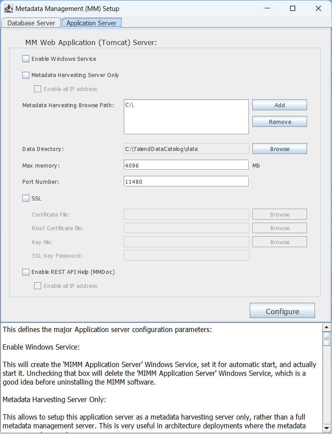The height and width of the screenshot is (434, 332).
Task: Click the Configure button
Action: [282, 311]
